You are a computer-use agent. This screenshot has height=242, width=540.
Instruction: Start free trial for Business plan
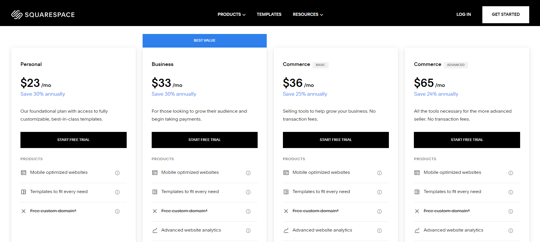205,140
